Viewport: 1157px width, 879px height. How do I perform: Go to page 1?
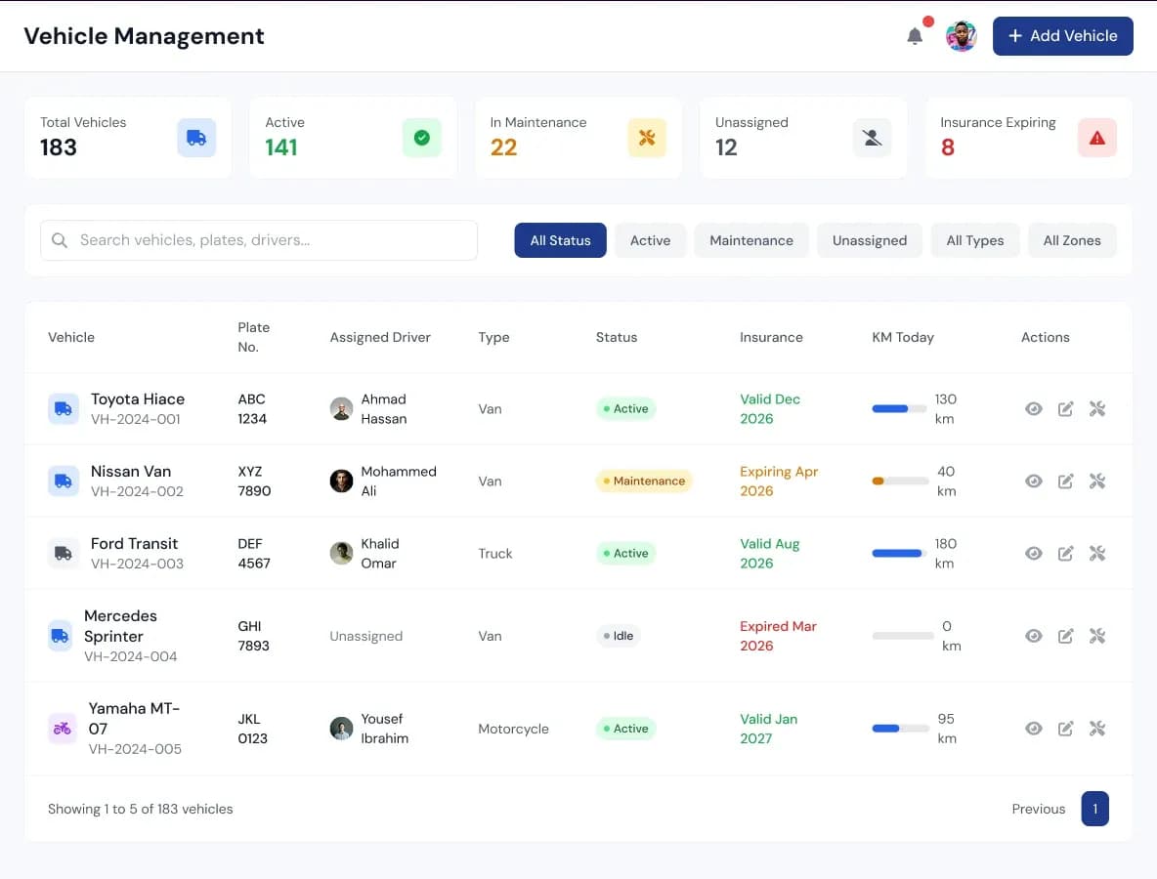(1095, 809)
